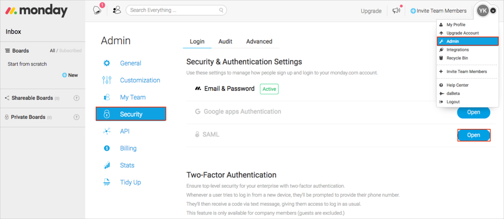The width and height of the screenshot is (504, 219).
Task: Open Google apps Authentication settings
Action: (x=473, y=112)
